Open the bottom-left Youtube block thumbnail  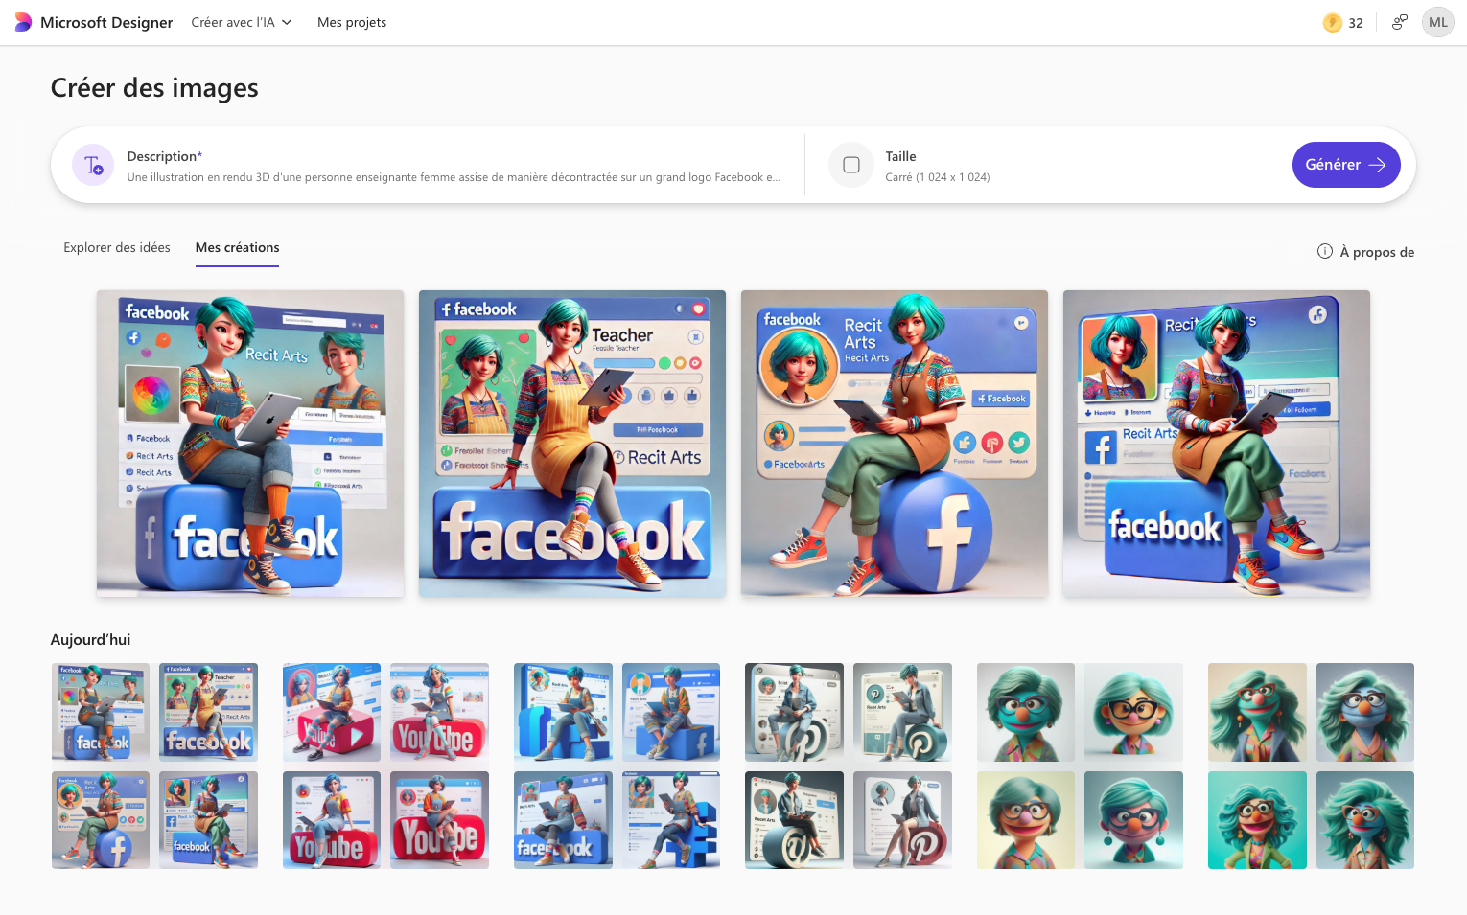pos(332,820)
